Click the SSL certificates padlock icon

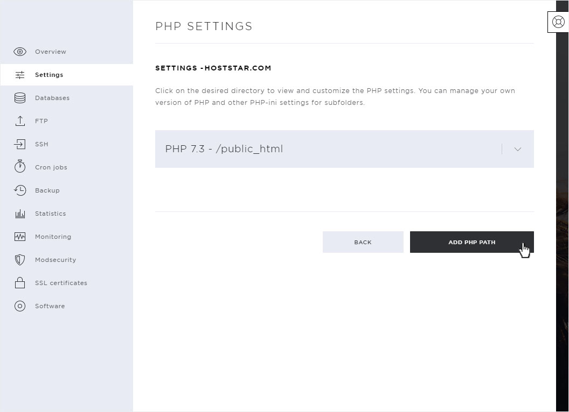[20, 282]
